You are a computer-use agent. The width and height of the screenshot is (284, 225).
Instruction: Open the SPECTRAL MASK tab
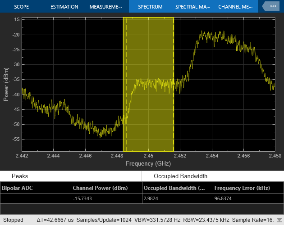tap(192, 7)
